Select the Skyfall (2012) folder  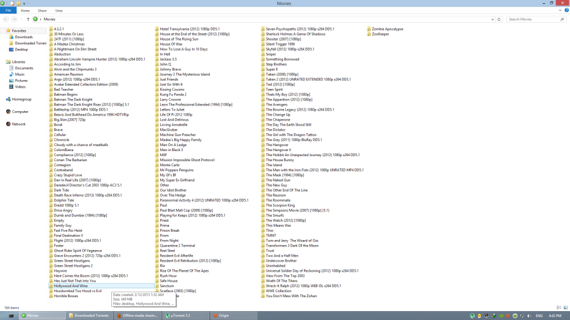(289, 49)
